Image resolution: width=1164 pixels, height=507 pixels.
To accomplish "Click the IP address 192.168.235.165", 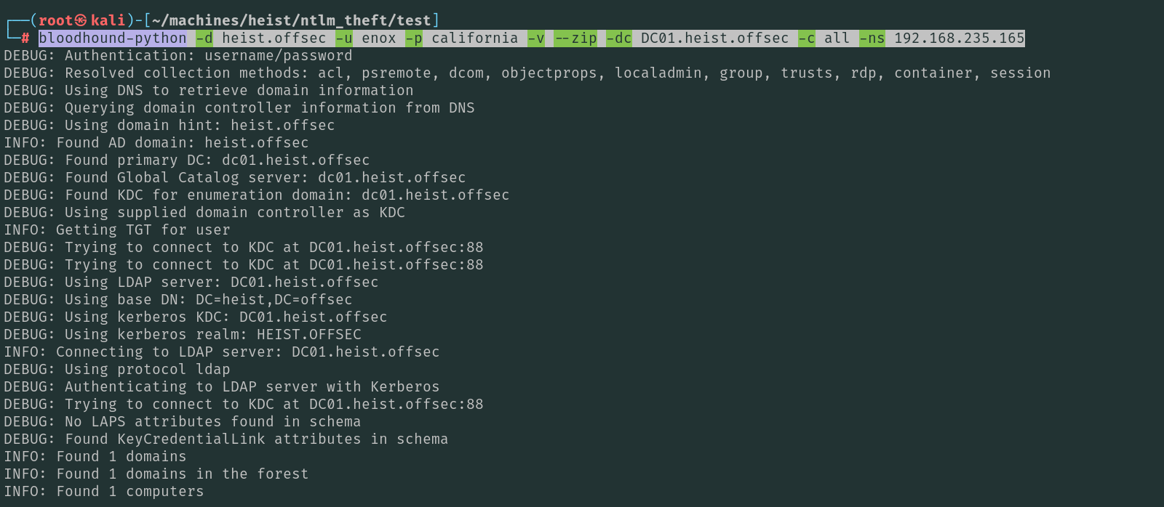I will click(x=959, y=38).
